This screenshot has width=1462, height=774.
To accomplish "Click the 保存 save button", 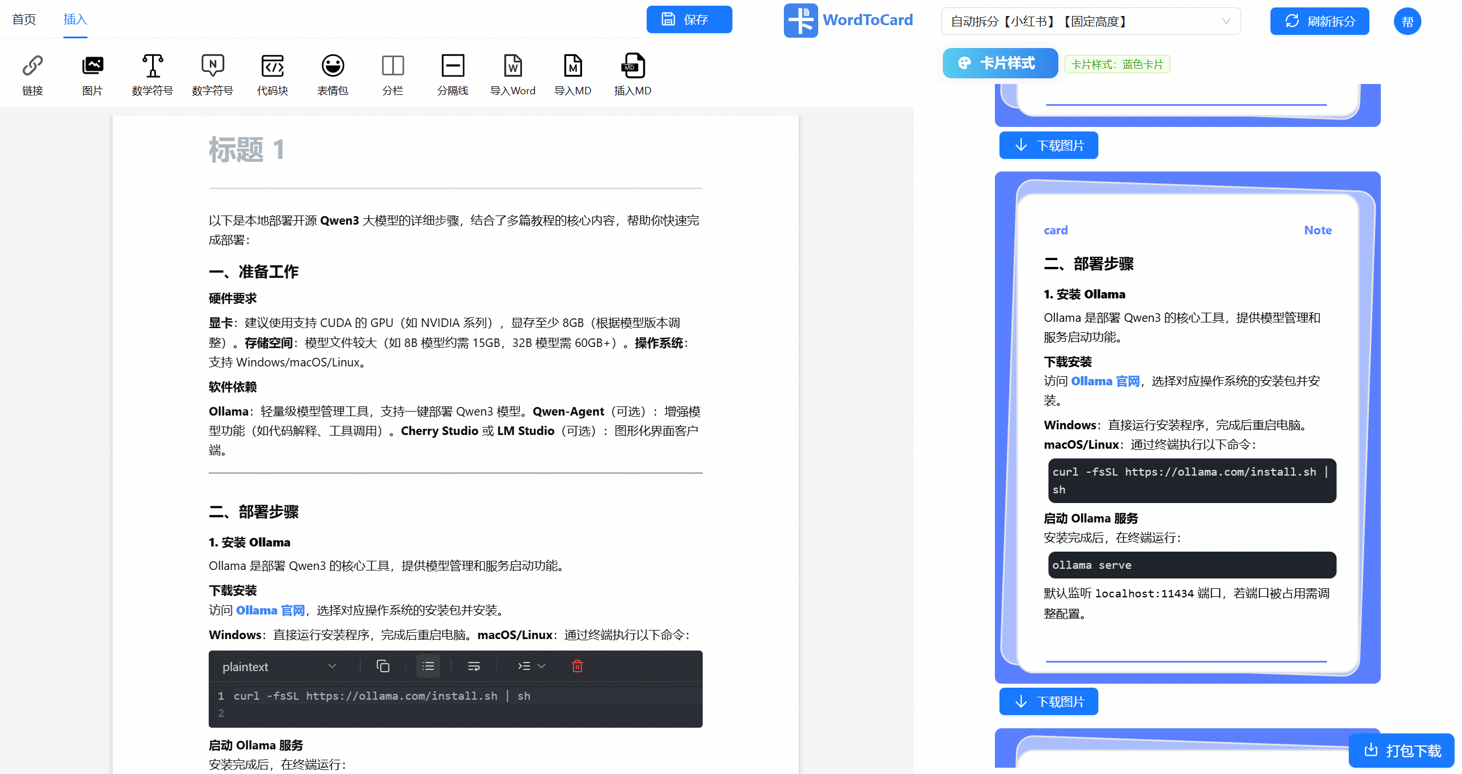I will tap(689, 19).
